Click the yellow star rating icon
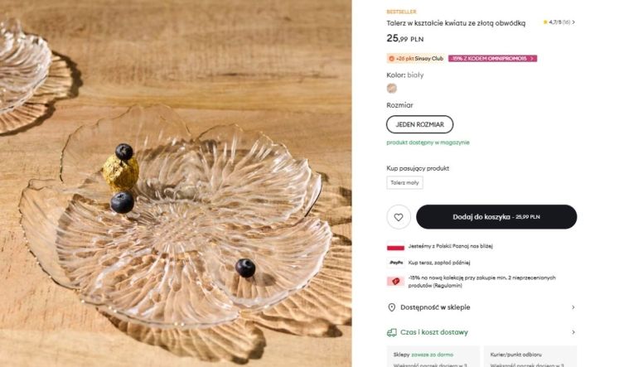629x367 pixels. [x=545, y=22]
